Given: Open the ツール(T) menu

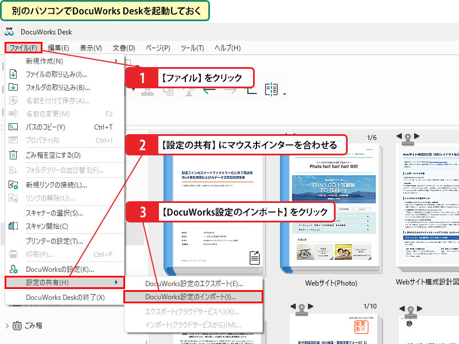Looking at the screenshot, I should click(192, 48).
